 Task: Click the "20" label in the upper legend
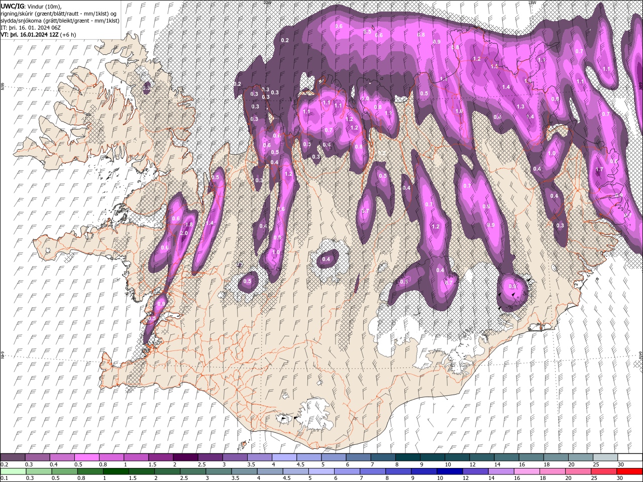click(572, 464)
